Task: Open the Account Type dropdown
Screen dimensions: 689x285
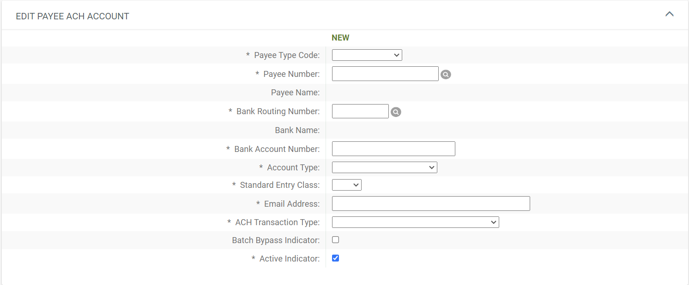Action: click(x=384, y=167)
